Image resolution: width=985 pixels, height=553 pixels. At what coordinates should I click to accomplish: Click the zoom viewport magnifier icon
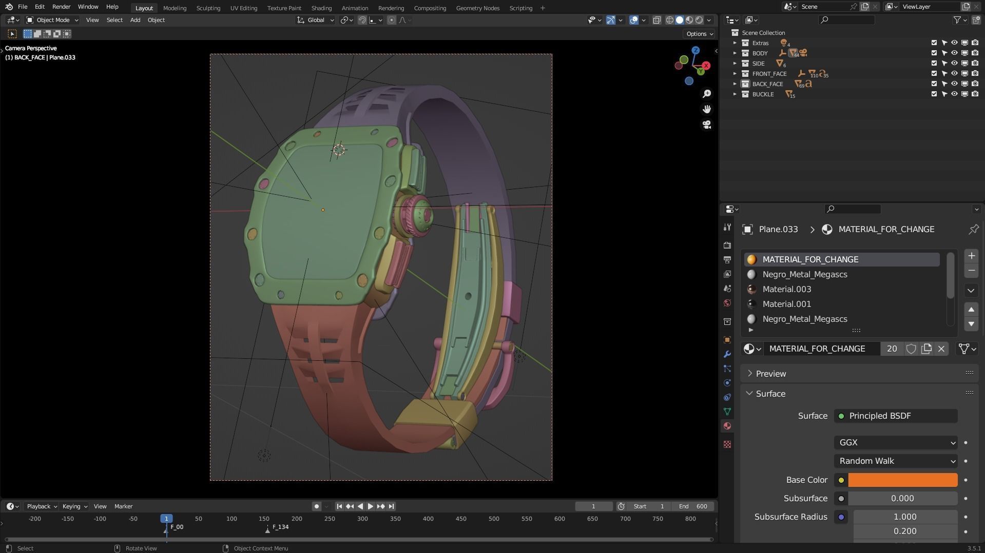707,93
